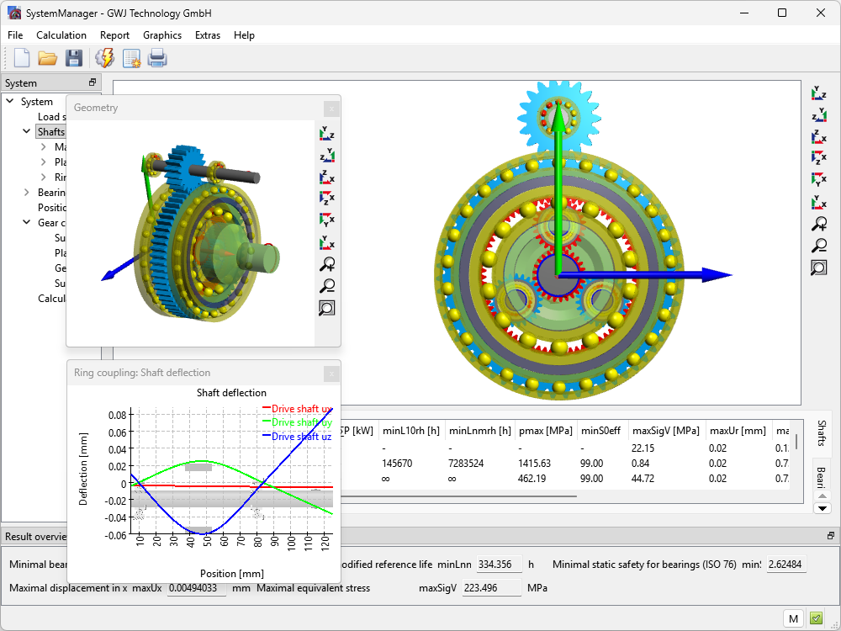Close the Ring coupling Shaft deflection window
This screenshot has width=841, height=631.
(332, 373)
